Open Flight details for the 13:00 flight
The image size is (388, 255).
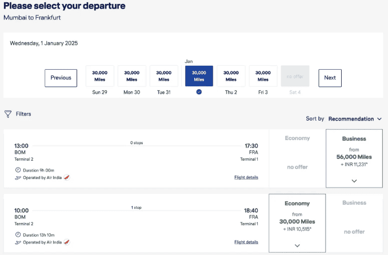tap(246, 177)
